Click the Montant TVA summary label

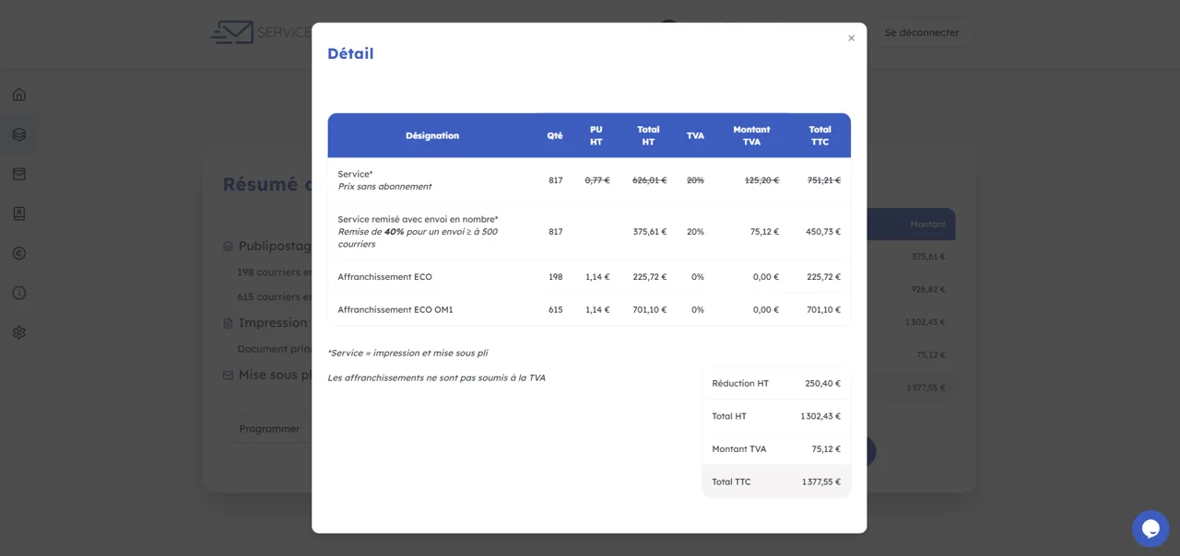(739, 449)
